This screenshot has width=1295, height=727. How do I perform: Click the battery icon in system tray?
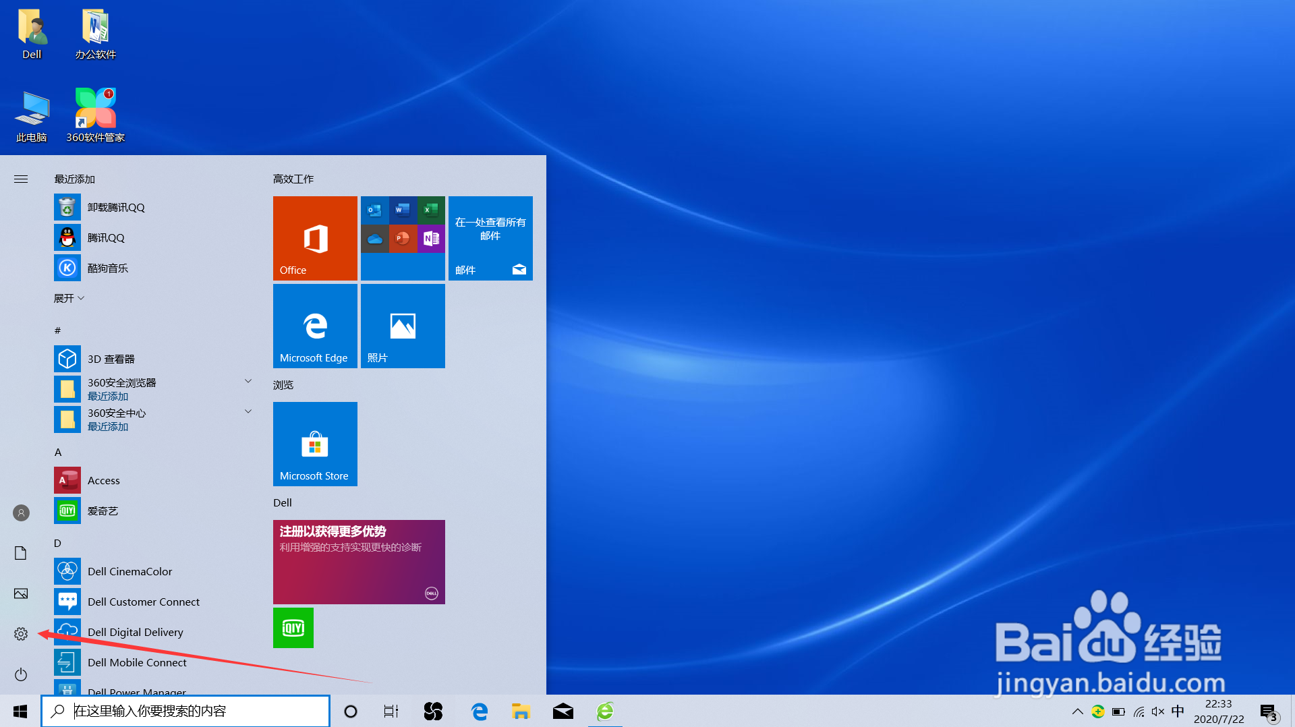[1118, 711]
